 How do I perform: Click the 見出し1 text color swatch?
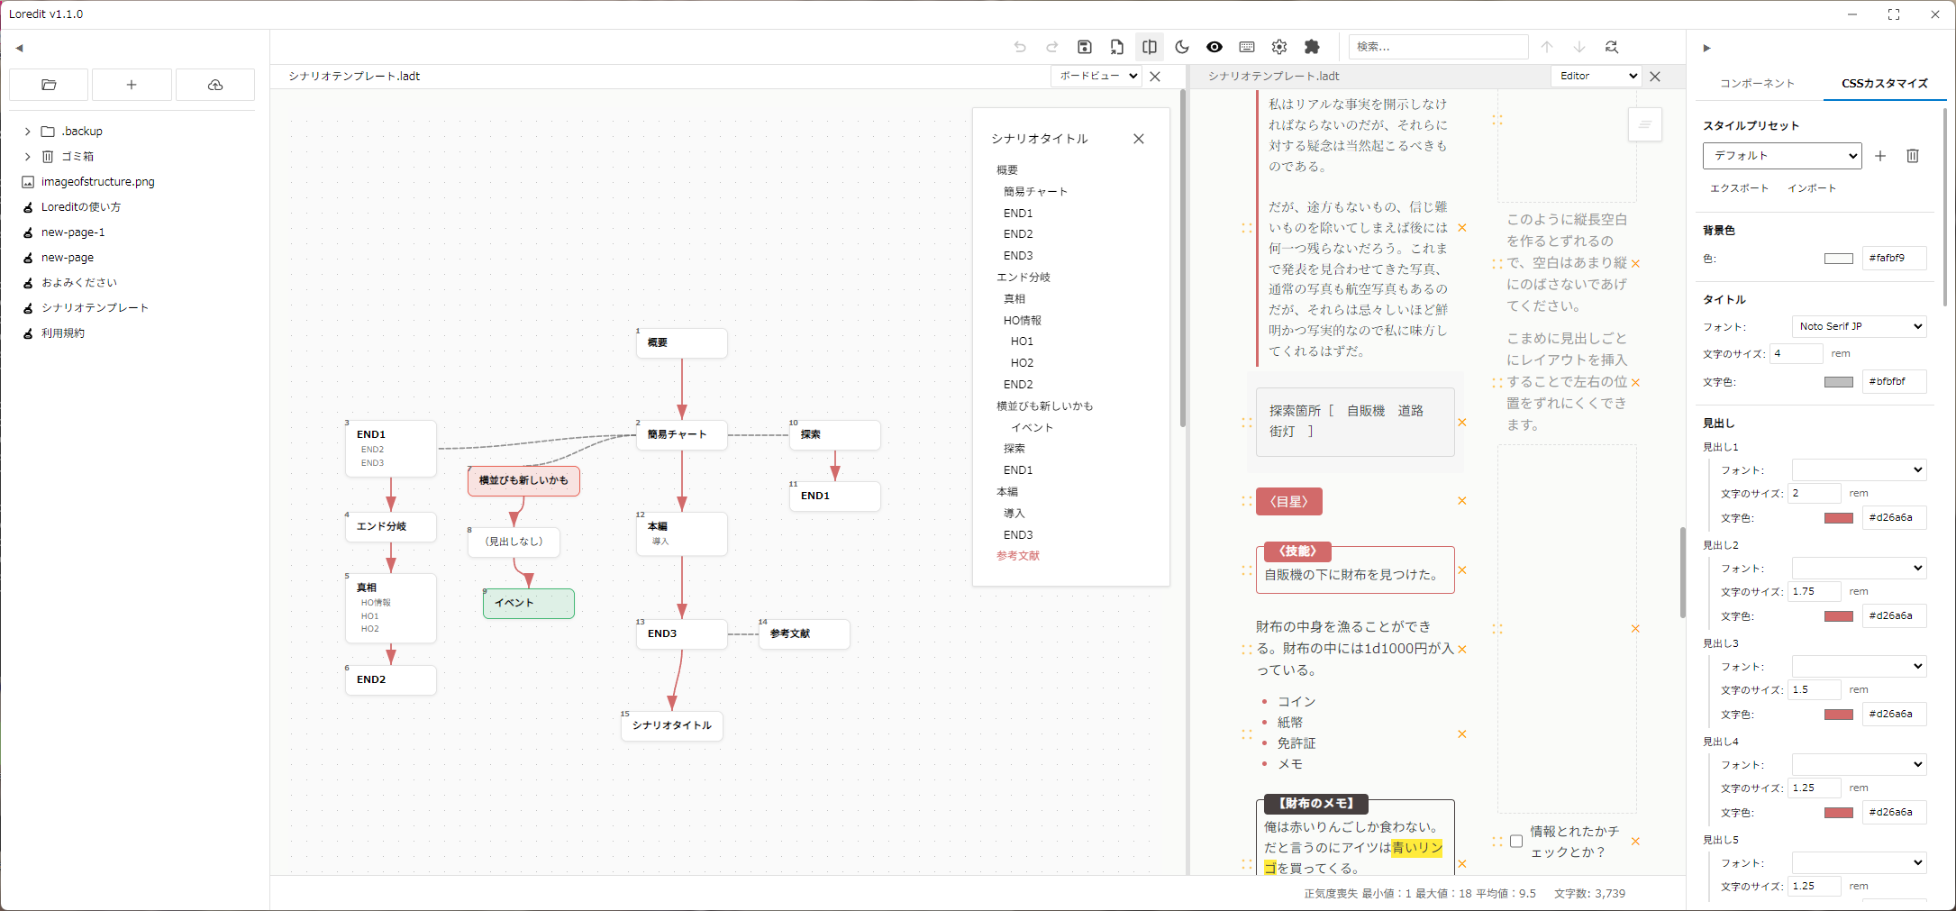coord(1838,518)
